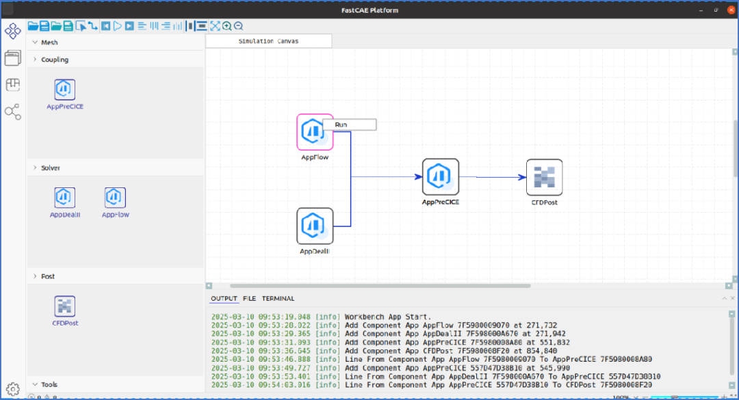Switch to the OUTPUT tab
Screen dimensions: 739x400
[x=224, y=298]
